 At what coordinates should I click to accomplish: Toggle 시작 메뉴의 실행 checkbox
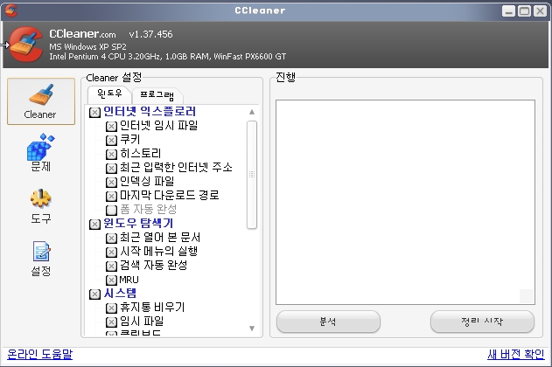coord(111,252)
